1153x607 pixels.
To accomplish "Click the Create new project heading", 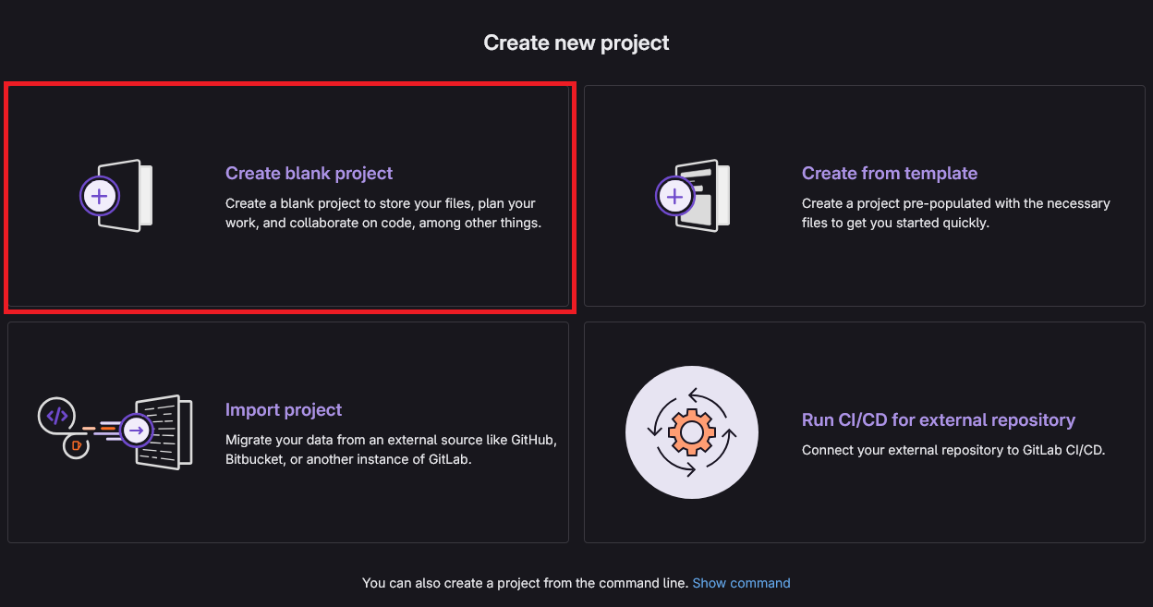I will [x=576, y=42].
